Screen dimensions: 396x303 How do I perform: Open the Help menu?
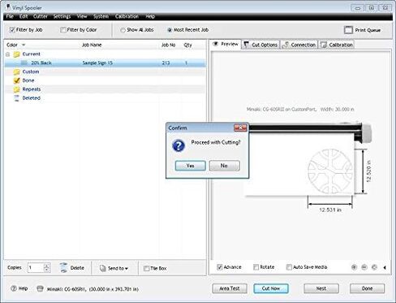point(150,16)
